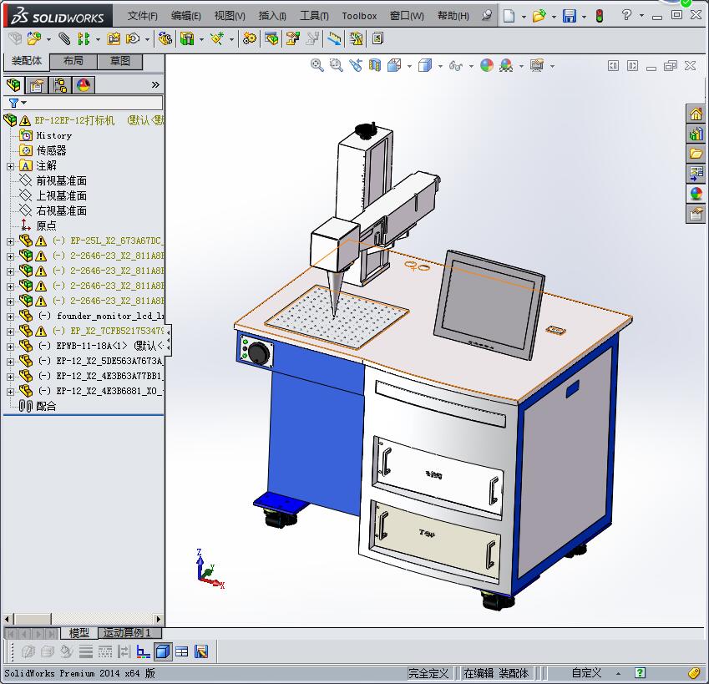
Task: Open the PropertyManager tab icon
Action: [37, 85]
